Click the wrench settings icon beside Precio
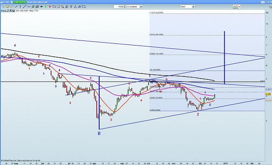Viewport: 272px width, 165px height. point(8,11)
